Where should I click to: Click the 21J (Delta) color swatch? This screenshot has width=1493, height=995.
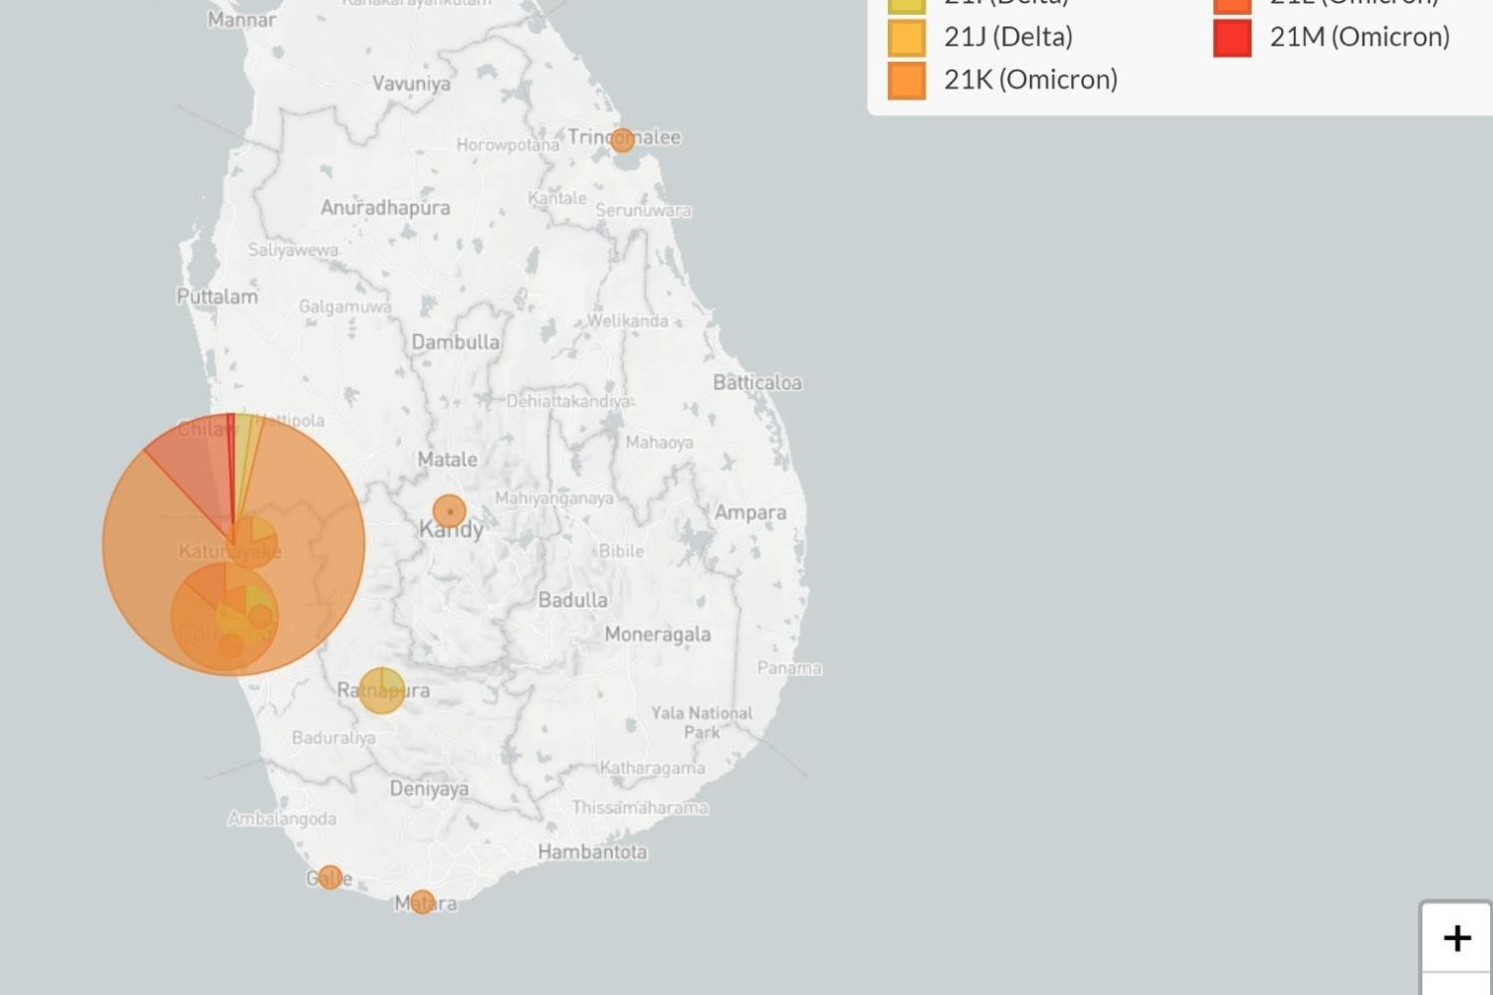906,38
